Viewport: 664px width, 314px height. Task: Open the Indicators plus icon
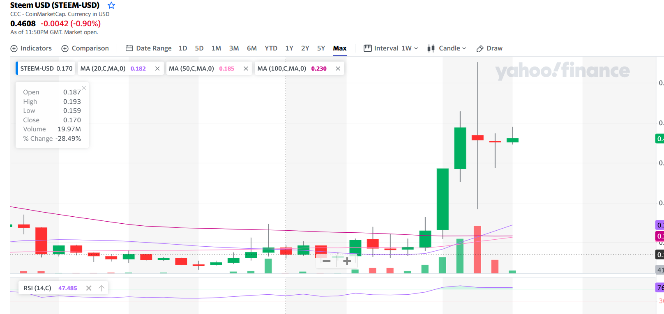tap(14, 48)
